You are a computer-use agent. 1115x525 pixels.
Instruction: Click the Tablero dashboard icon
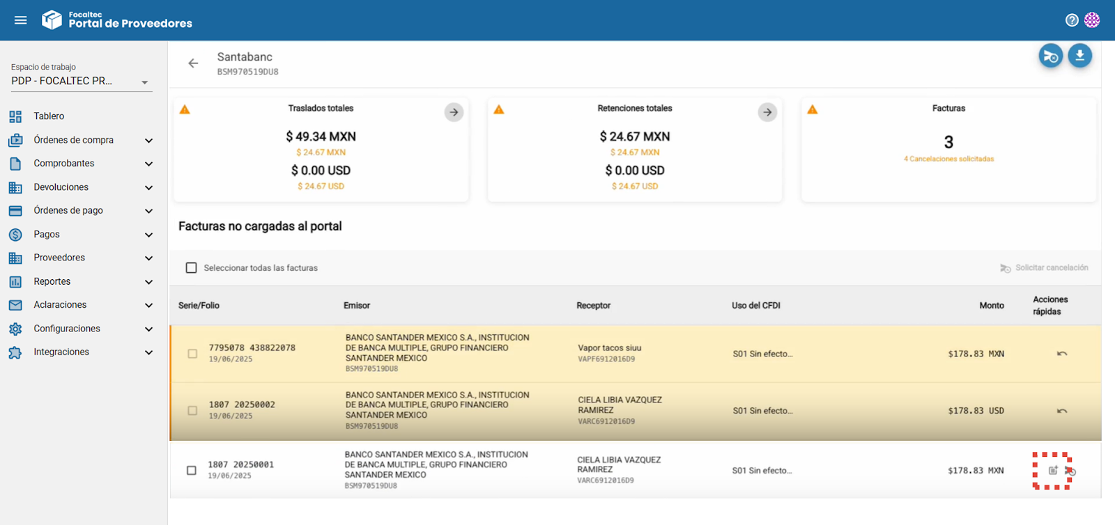click(15, 116)
